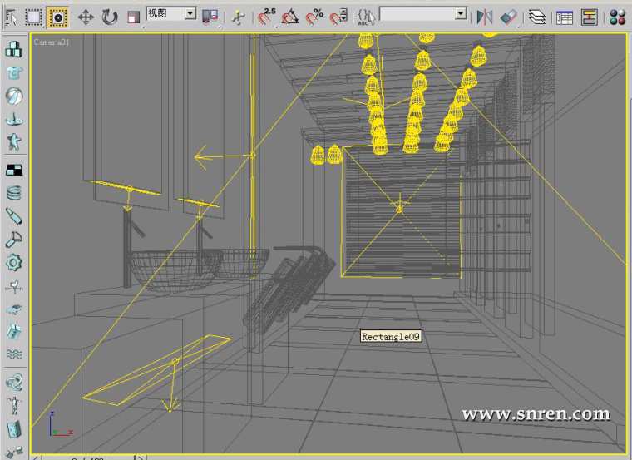Create a reactor Angular Dashpot
Image resolution: width=632 pixels, height=460 pixels.
tap(14, 239)
